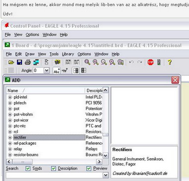This screenshot has height=181, width=189.
Task: Click the library list scroll down arrow
Action: 106,155
